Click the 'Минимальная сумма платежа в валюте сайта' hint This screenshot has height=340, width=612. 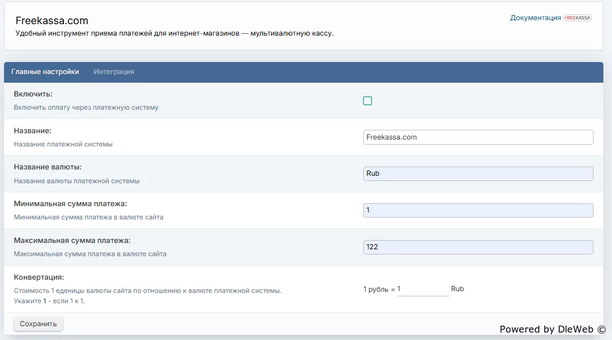(x=89, y=217)
